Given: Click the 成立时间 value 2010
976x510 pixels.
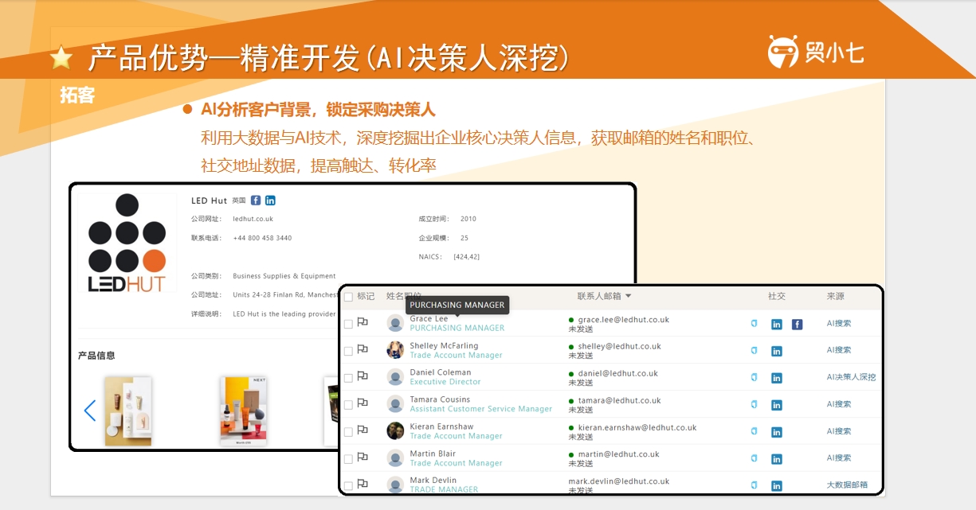Looking at the screenshot, I should click(468, 219).
